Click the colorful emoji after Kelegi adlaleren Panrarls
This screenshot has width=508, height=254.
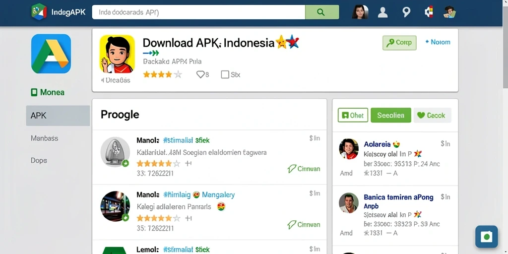pyautogui.click(x=221, y=207)
